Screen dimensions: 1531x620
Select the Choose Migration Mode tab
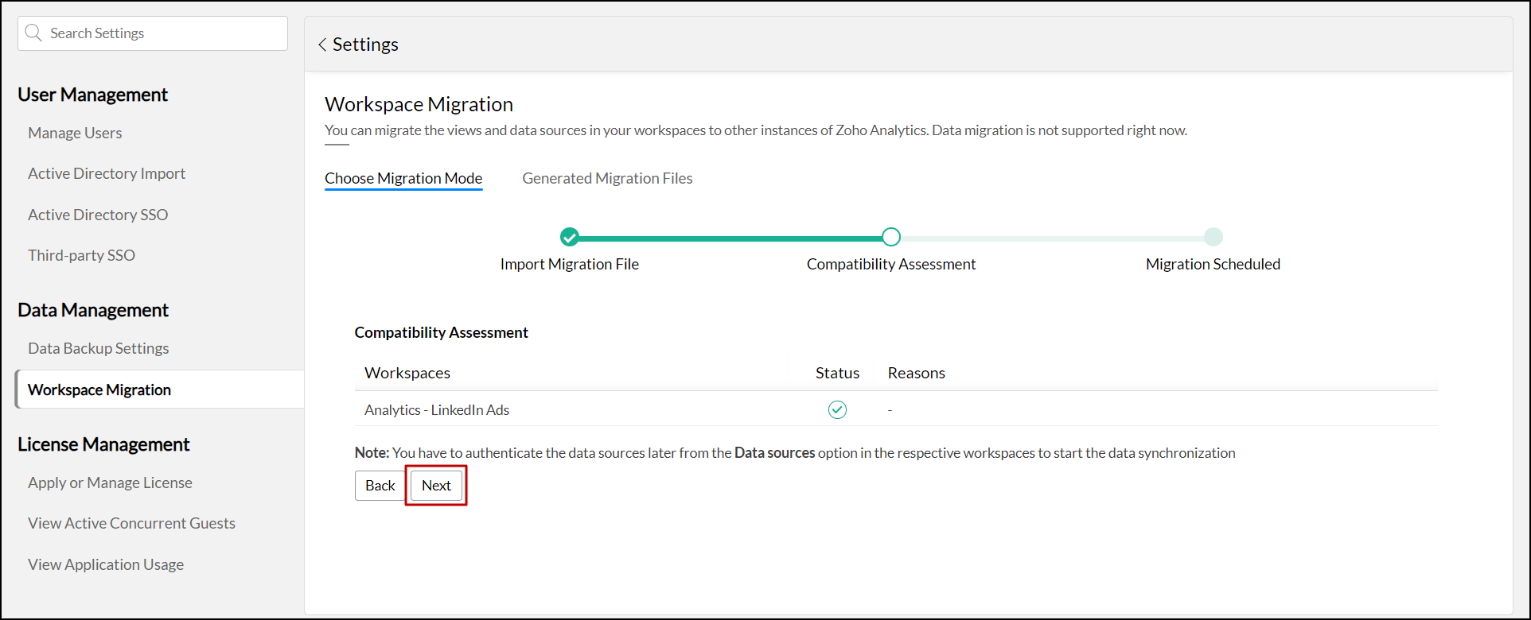click(x=403, y=178)
